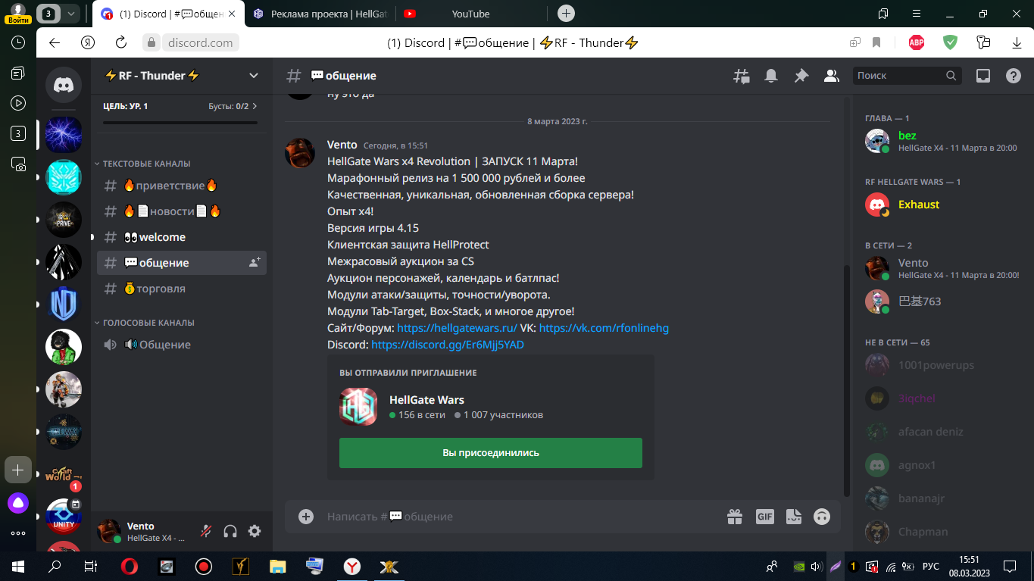Join the Общение voice channel

tap(182, 345)
